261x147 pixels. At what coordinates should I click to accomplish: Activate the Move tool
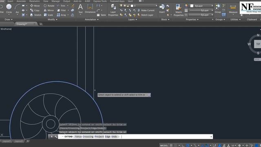[x=35, y=6]
